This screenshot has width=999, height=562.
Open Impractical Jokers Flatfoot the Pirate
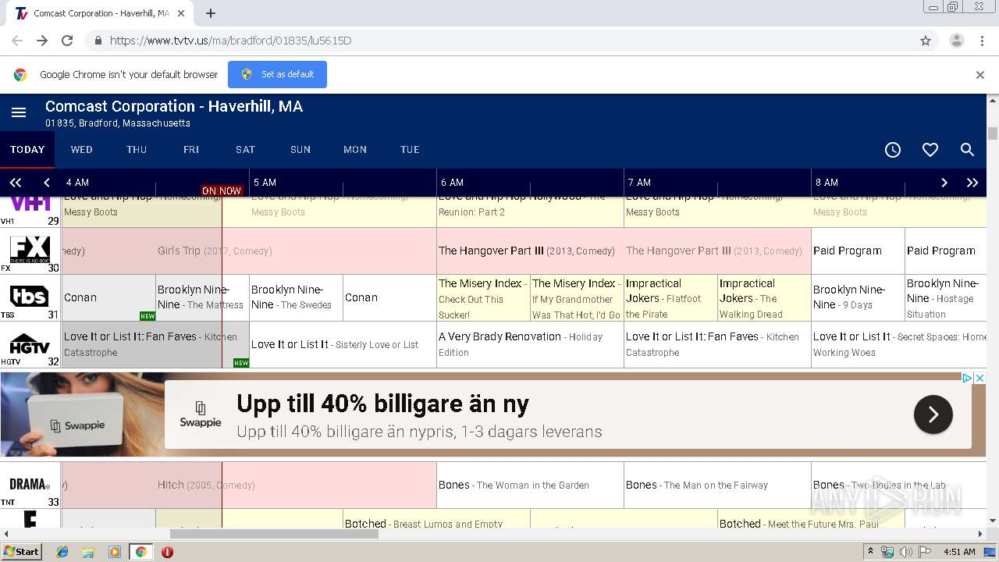pyautogui.click(x=670, y=297)
